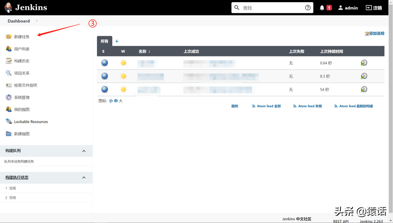The width and height of the screenshot is (393, 223).
Task: Click the sunny weather icon in 8.3 秒 row
Action: coord(123,76)
